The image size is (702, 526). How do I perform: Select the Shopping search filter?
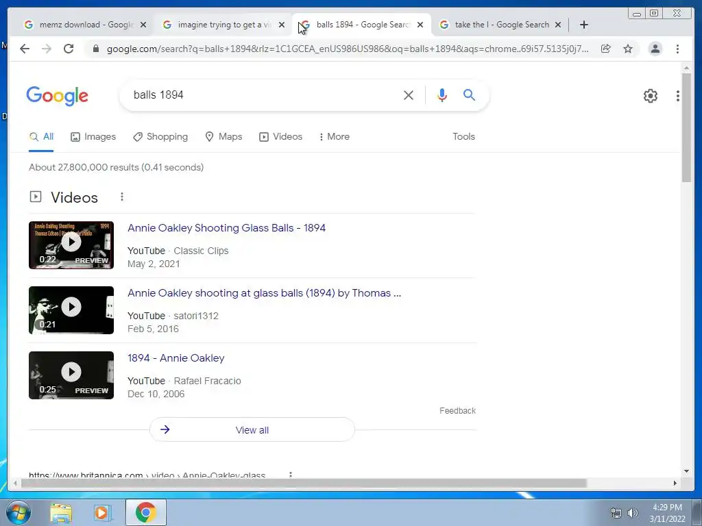tap(160, 137)
